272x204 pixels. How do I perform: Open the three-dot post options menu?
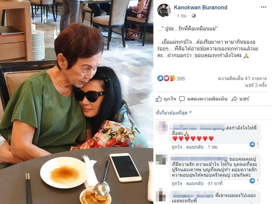click(x=263, y=7)
